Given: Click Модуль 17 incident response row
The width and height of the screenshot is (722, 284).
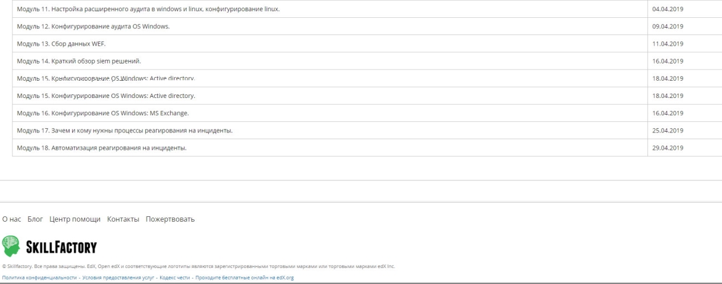Looking at the screenshot, I should pos(124,131).
